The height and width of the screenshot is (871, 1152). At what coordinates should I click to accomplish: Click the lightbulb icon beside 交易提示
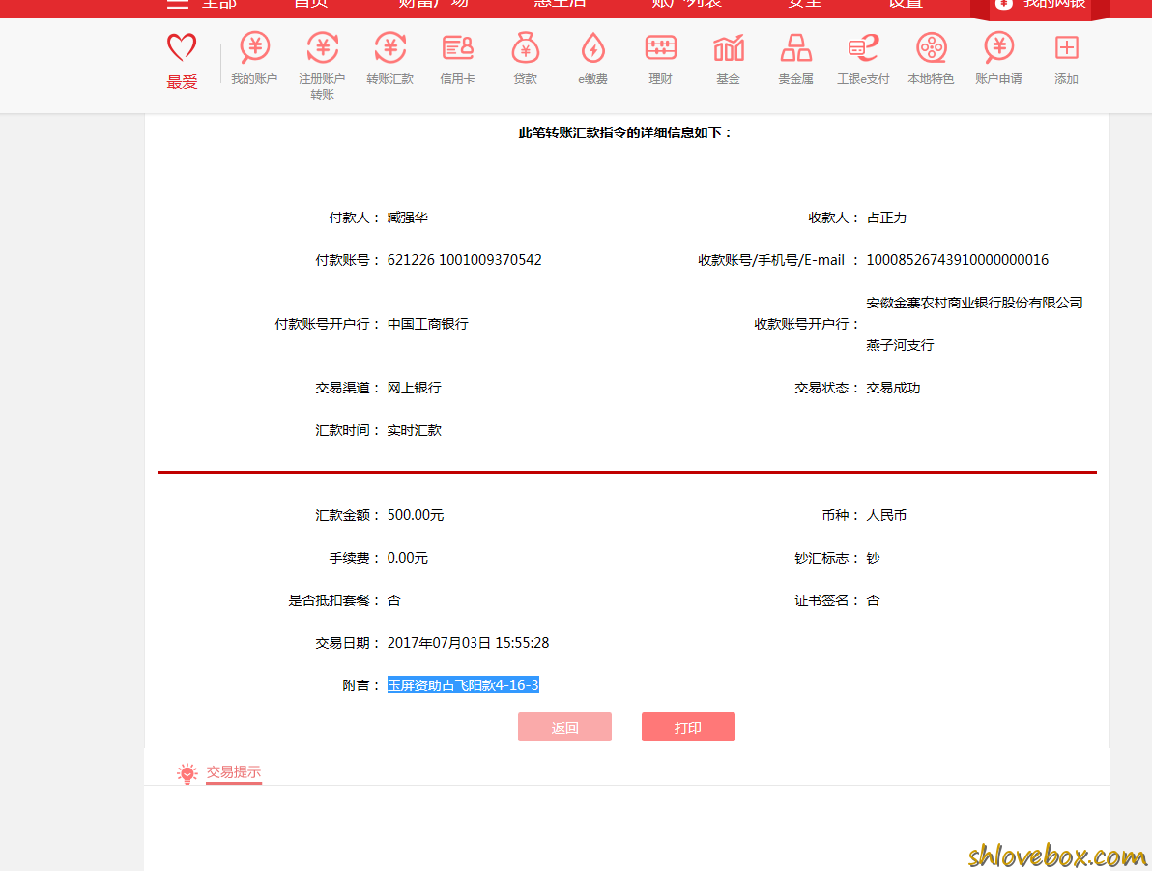187,773
